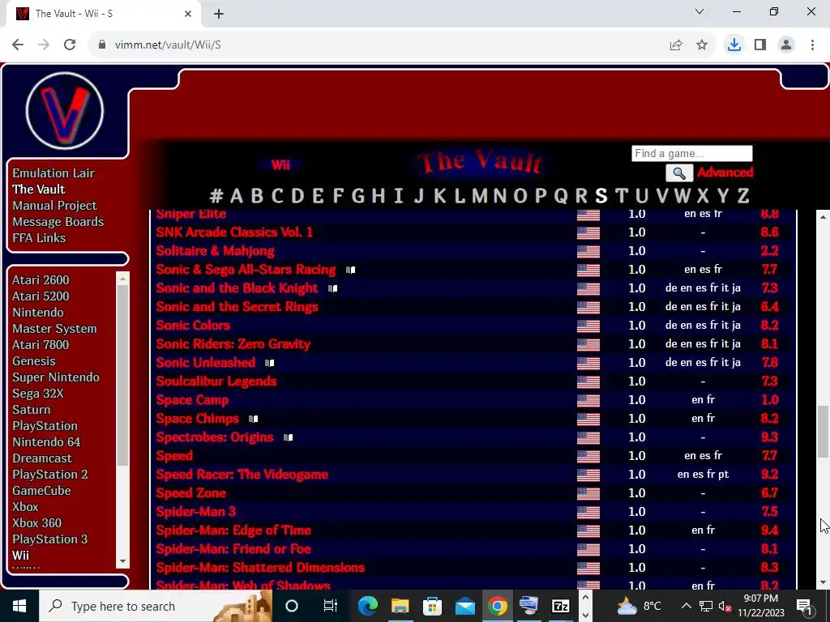Image resolution: width=830 pixels, height=622 pixels.
Task: Open new tab with plus button
Action: click(219, 14)
